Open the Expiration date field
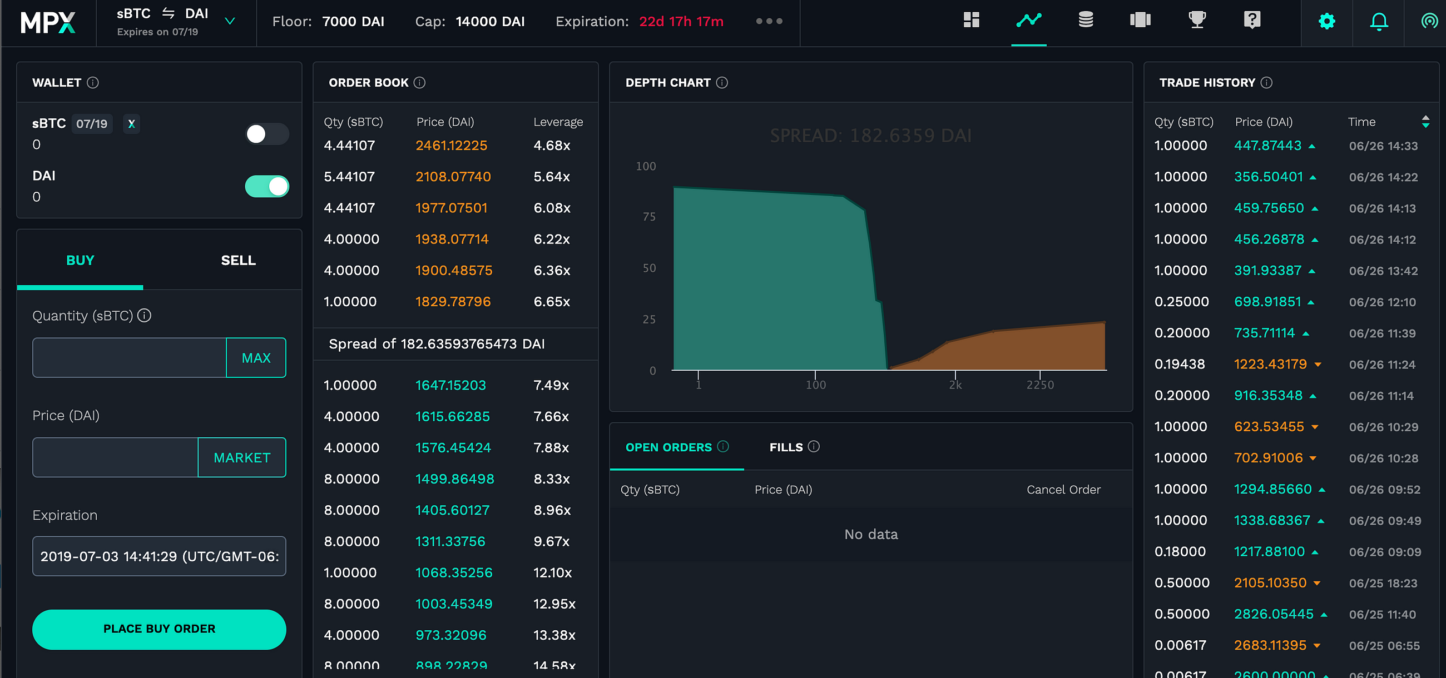 tap(160, 556)
